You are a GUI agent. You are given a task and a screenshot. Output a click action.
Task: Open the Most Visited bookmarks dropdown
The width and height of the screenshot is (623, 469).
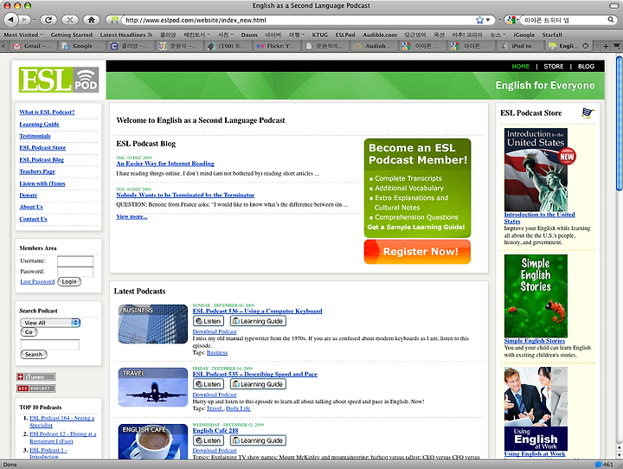point(23,35)
